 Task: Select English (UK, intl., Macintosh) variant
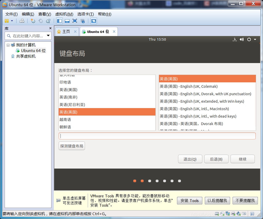pyautogui.click(x=207, y=109)
